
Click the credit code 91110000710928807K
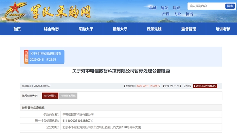tap(77, 121)
